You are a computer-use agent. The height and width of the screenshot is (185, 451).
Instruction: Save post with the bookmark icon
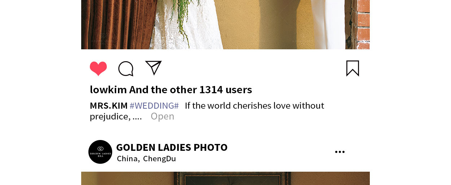pos(353,68)
